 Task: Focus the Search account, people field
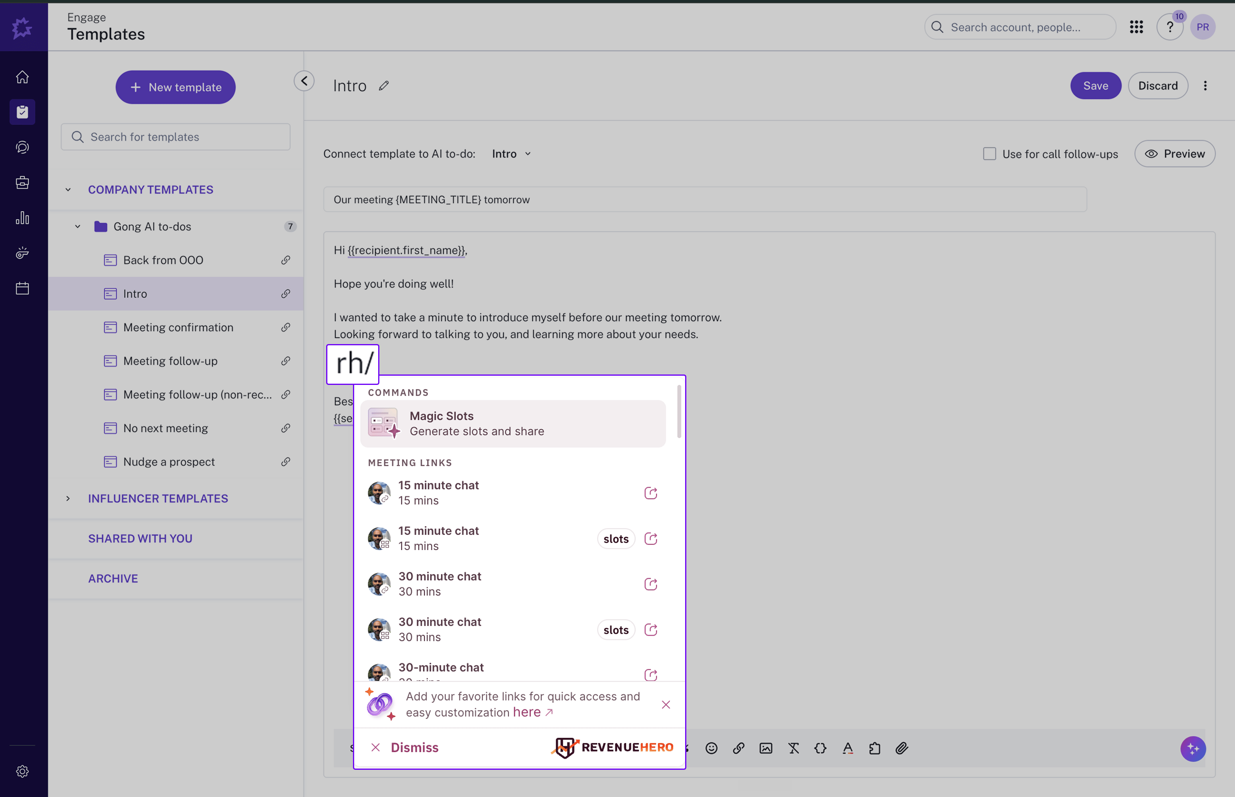click(x=1020, y=27)
